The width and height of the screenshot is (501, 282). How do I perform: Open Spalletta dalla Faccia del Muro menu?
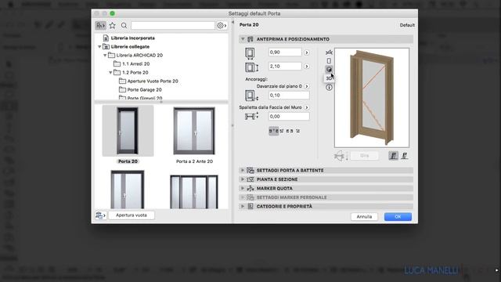click(x=307, y=107)
